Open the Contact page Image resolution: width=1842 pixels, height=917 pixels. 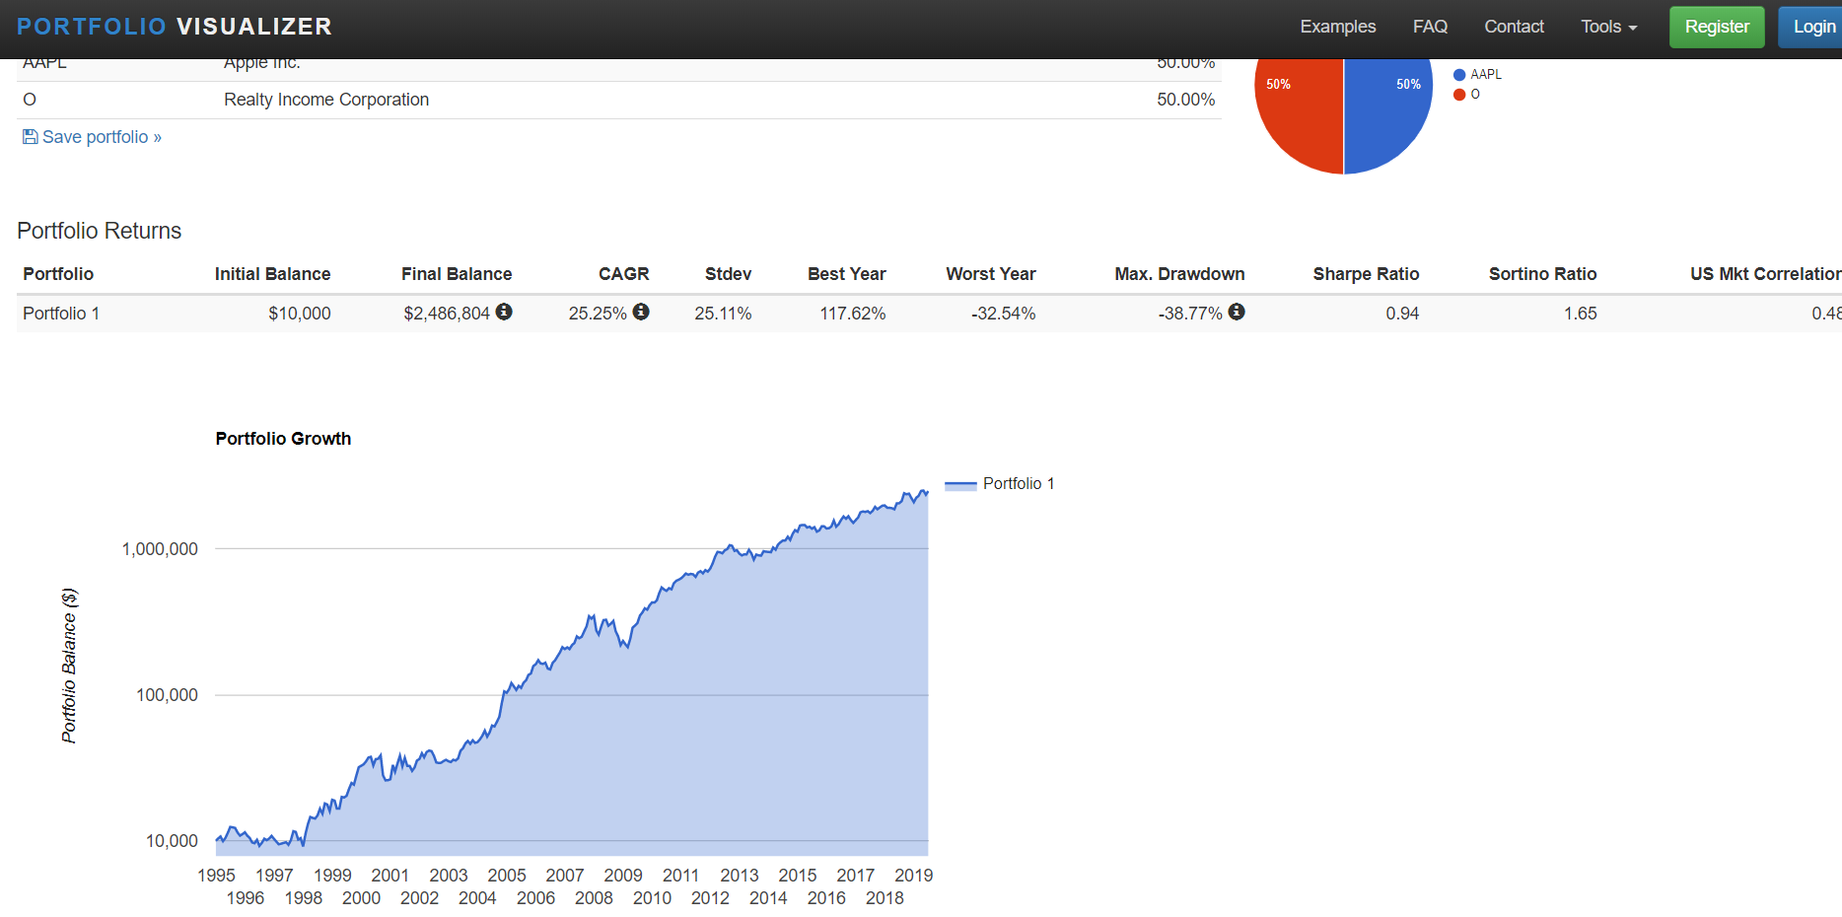click(1514, 27)
